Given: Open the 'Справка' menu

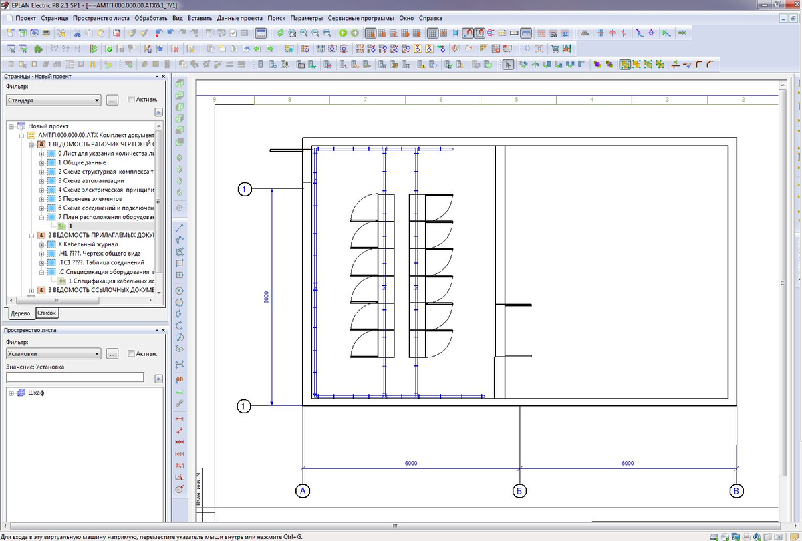Looking at the screenshot, I should 430,18.
